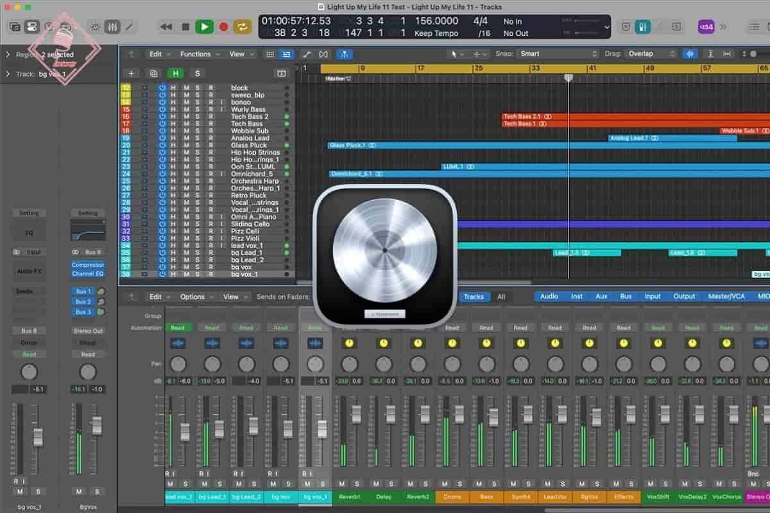Click the Bus filter button in the Mixer
Screen dimensions: 770x513
click(626, 296)
